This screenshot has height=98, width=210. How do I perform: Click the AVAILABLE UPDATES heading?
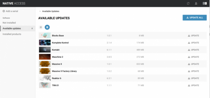pyautogui.click(x=54, y=18)
